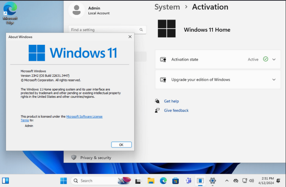
Task: Click the Admin account avatar in Settings
Action: click(77, 10)
